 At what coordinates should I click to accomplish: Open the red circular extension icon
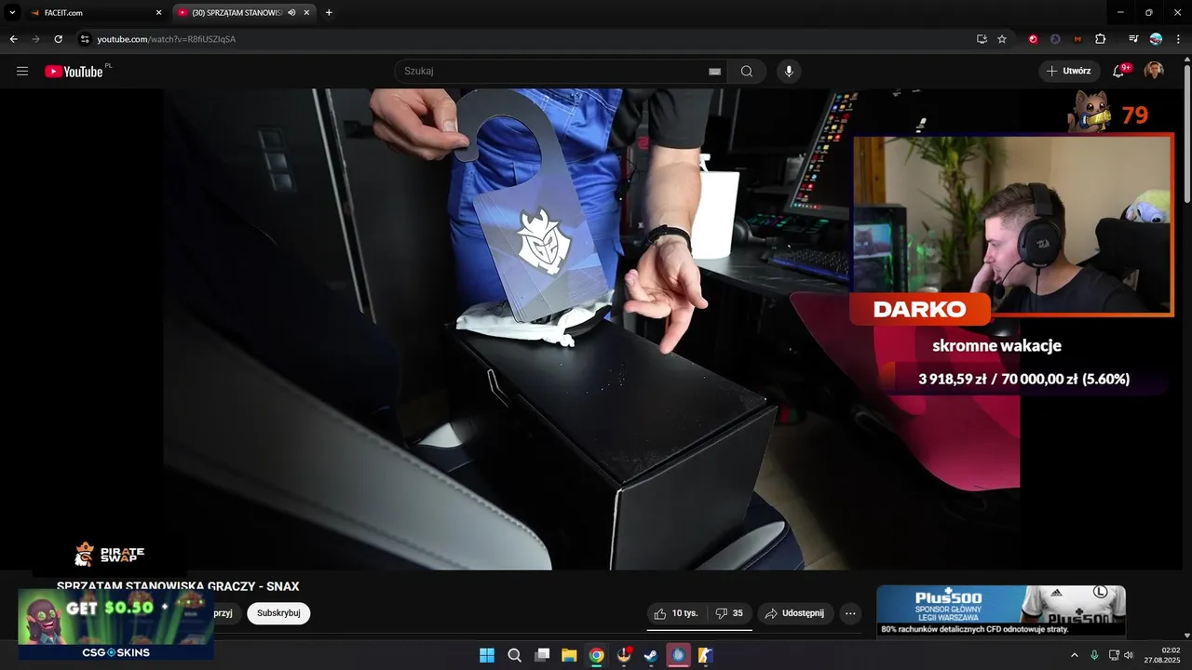point(1033,39)
